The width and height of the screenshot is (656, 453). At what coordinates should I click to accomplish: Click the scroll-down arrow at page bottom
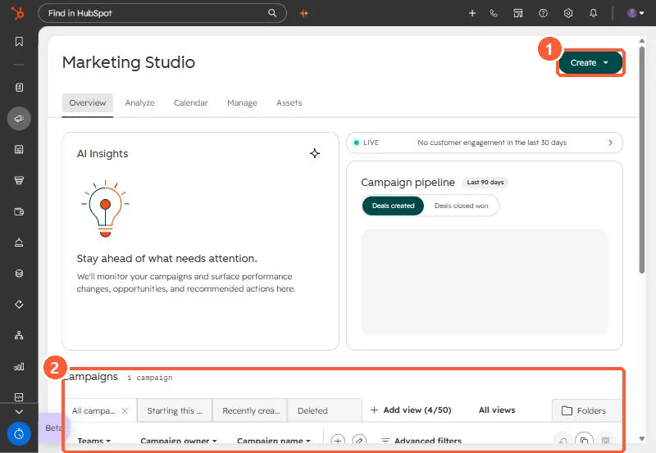(642, 439)
